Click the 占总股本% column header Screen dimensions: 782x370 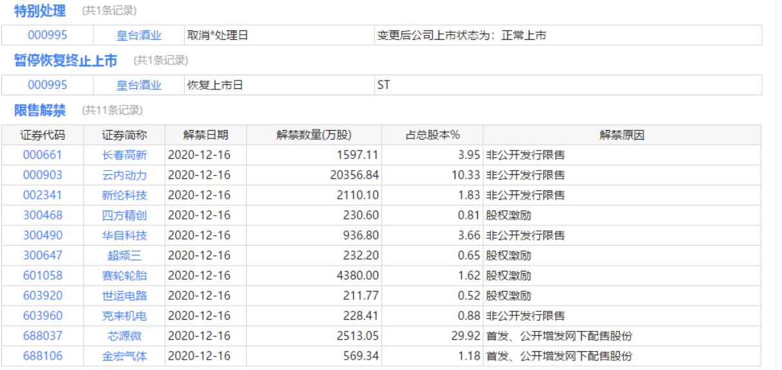432,135
